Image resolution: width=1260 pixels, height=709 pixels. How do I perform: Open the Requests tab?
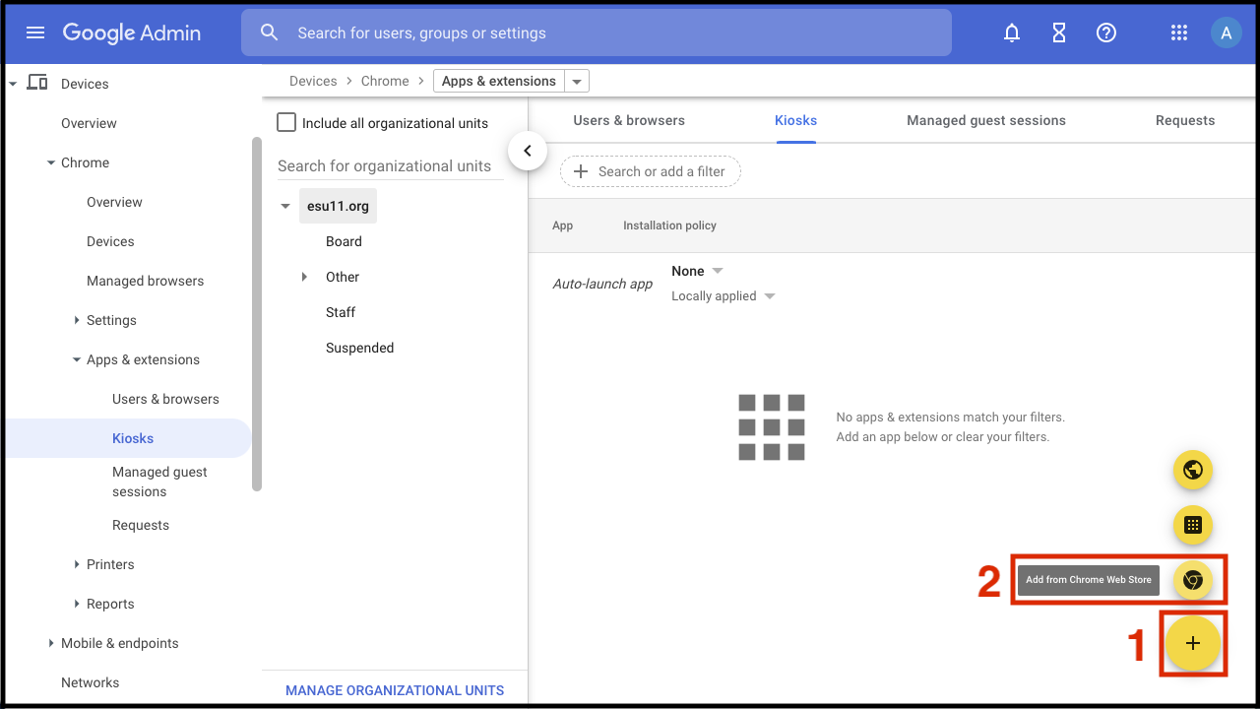click(x=1185, y=120)
